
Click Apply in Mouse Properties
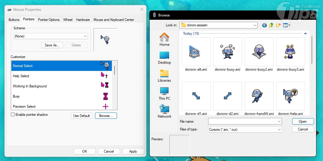[133, 151]
